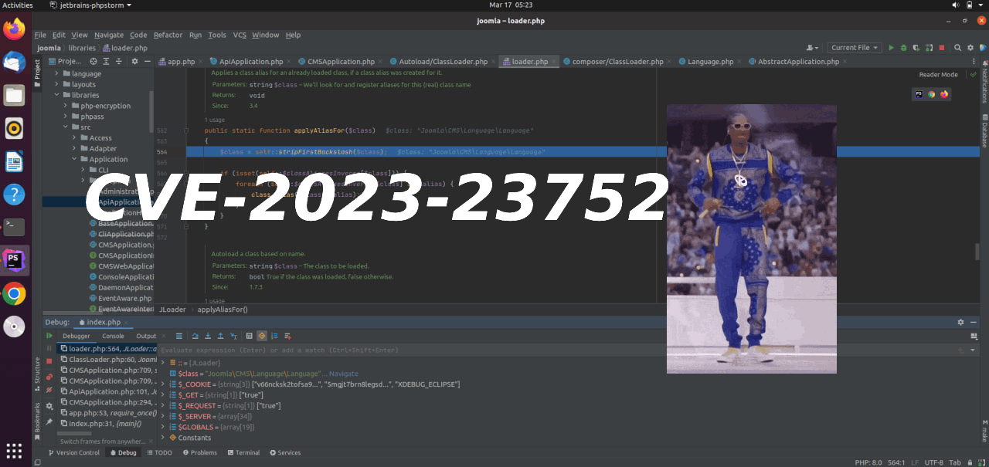989x467 pixels.
Task: Expand the $COOKIE variable in the debugger
Action: click(x=162, y=384)
